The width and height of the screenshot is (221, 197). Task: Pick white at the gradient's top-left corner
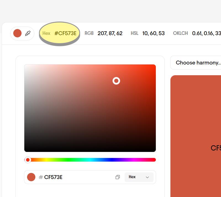pos(25,66)
